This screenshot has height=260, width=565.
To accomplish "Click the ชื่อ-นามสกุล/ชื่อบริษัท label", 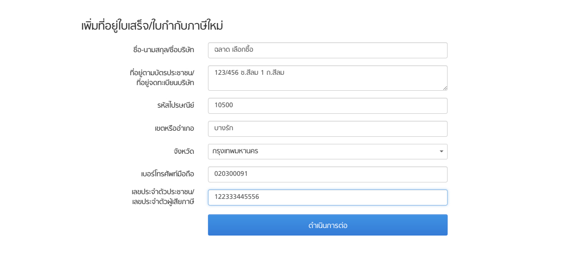I will [x=163, y=50].
